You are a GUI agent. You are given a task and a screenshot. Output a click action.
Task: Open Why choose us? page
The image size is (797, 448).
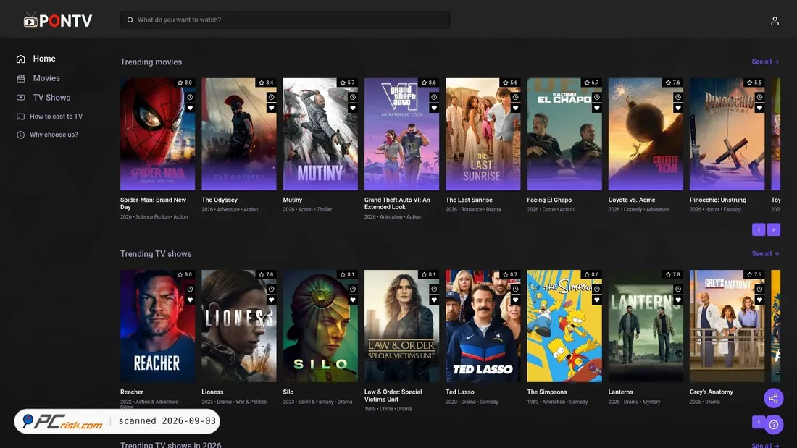[x=47, y=135]
